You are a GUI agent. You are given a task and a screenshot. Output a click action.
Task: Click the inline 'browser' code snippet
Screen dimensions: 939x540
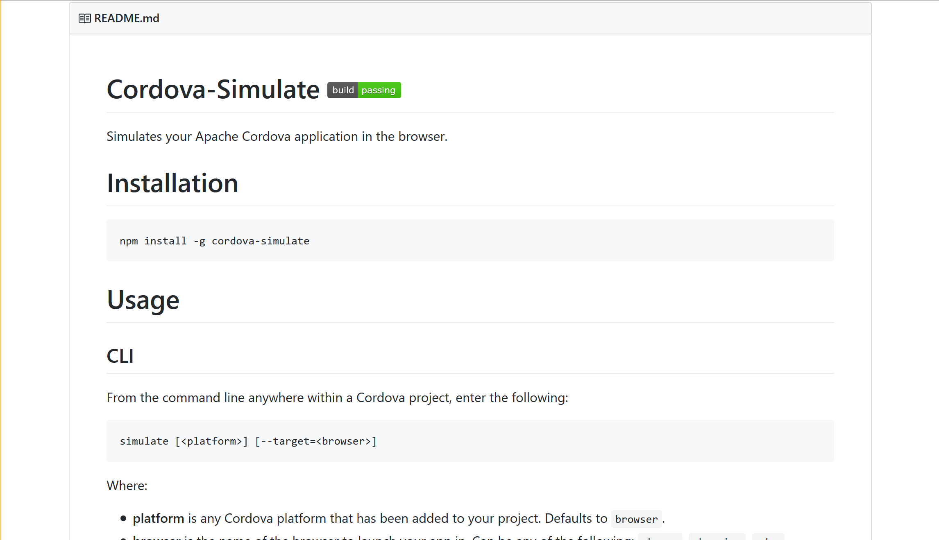636,519
